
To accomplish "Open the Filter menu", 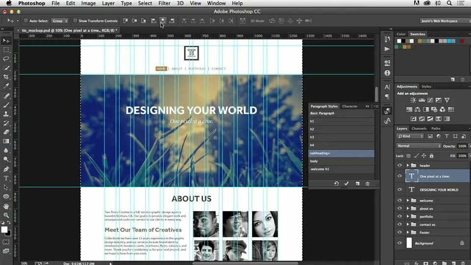I will (x=164, y=3).
